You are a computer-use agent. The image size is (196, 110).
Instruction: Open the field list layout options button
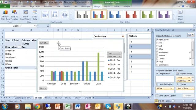(191, 35)
